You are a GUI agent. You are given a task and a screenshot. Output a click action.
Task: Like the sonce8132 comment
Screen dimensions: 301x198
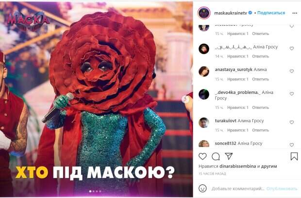[292, 144]
